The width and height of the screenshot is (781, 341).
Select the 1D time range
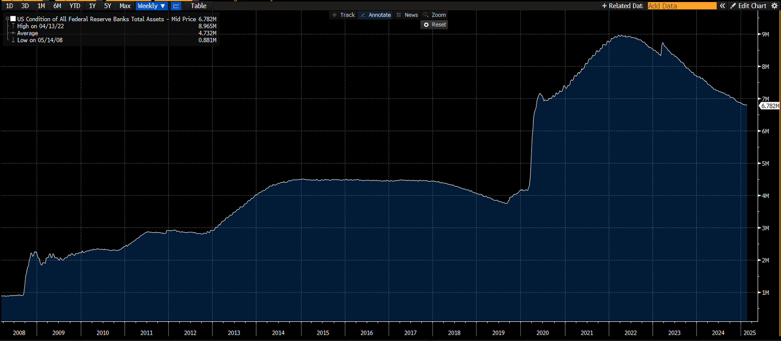pyautogui.click(x=9, y=6)
